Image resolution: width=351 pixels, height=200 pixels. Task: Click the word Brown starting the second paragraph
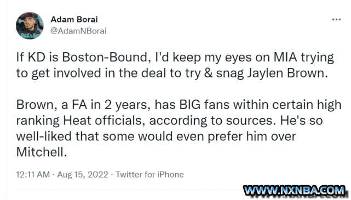(x=35, y=105)
